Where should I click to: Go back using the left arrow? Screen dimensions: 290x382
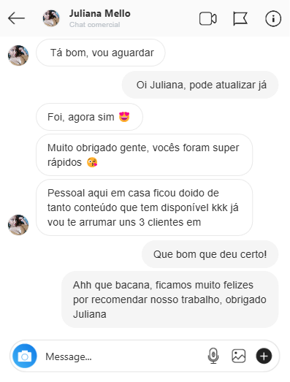point(16,18)
